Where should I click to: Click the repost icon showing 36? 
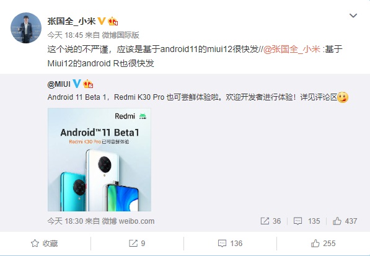[271, 221]
